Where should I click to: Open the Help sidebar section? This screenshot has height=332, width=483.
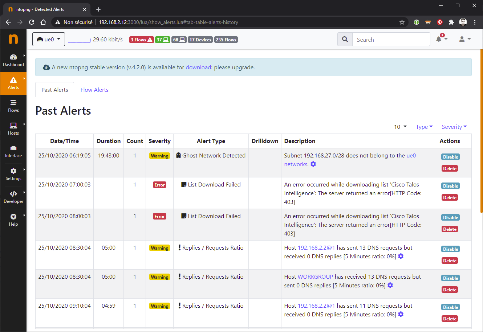coord(13,220)
